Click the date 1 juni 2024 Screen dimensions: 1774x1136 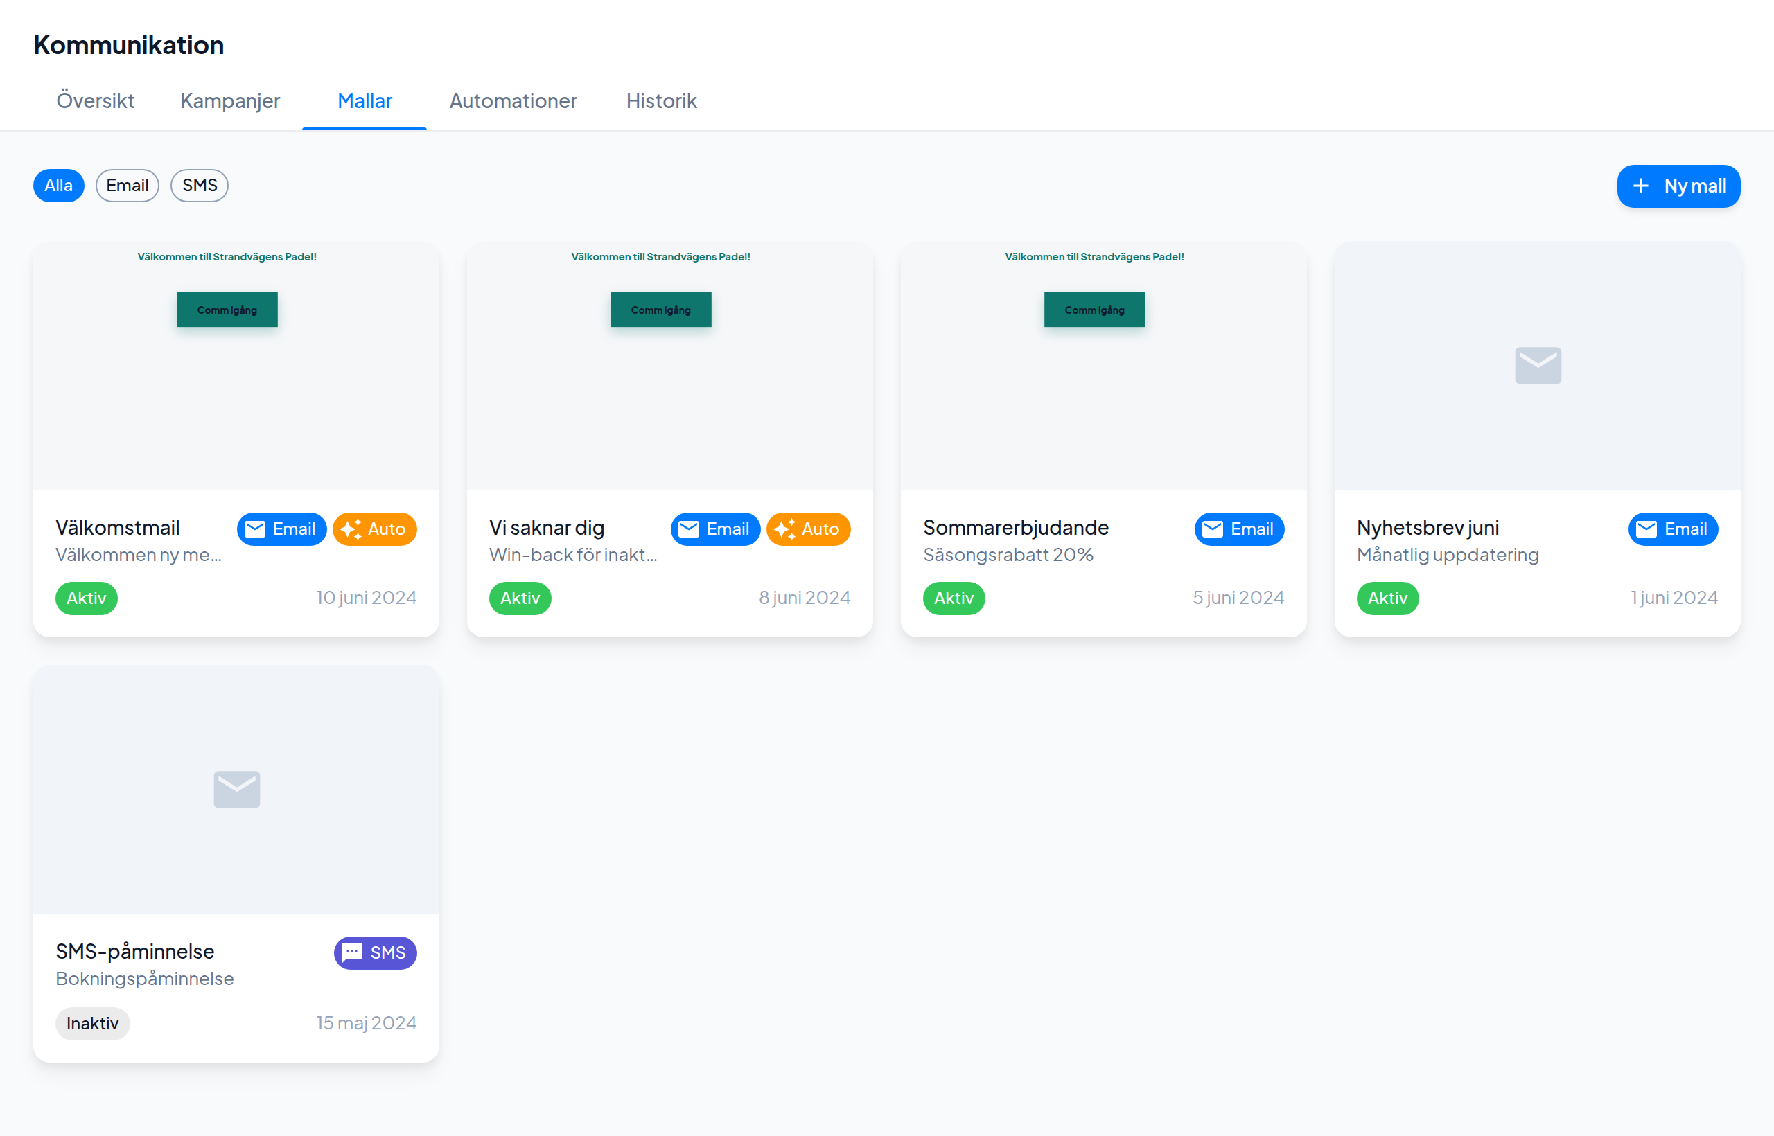tap(1674, 598)
